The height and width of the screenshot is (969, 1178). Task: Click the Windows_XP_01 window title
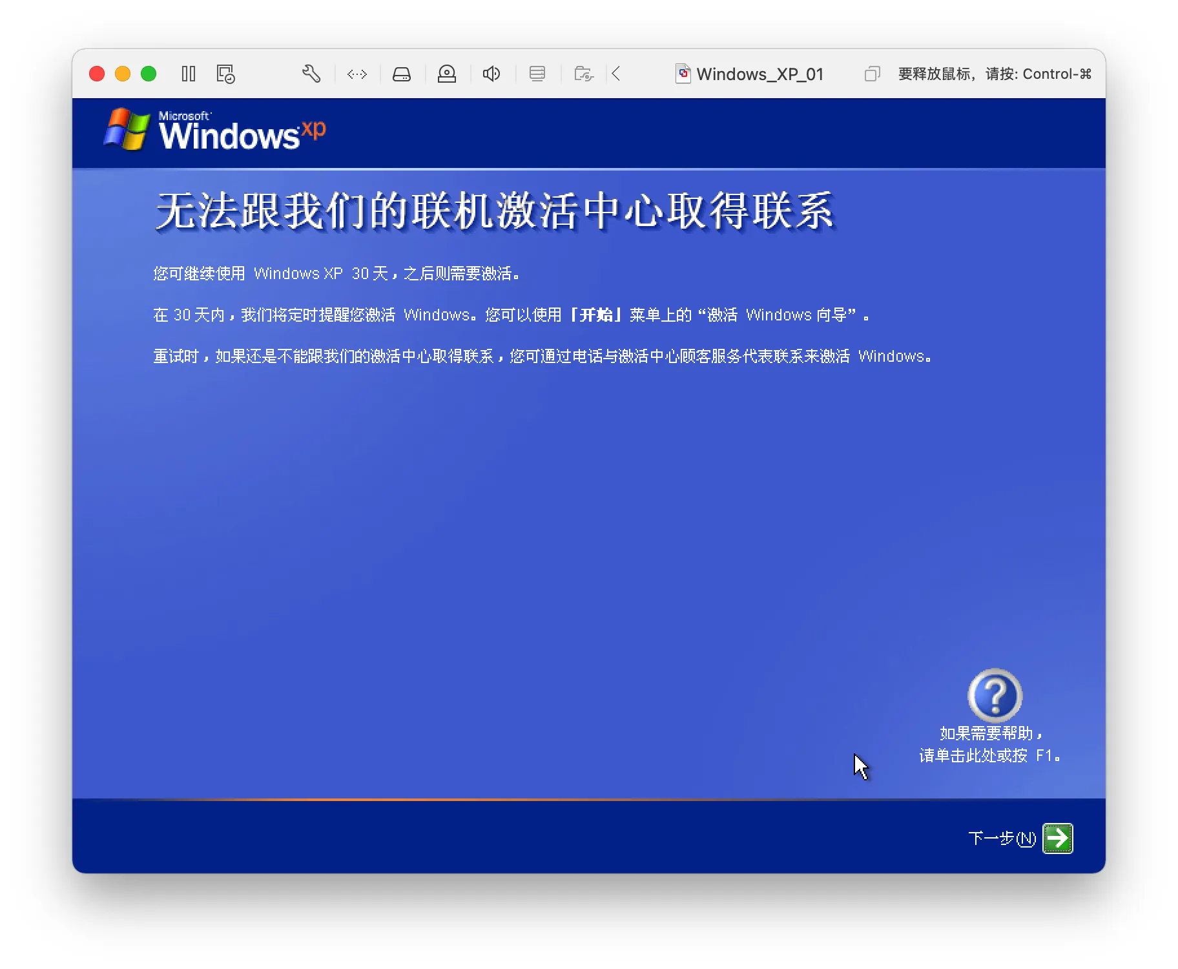point(760,74)
